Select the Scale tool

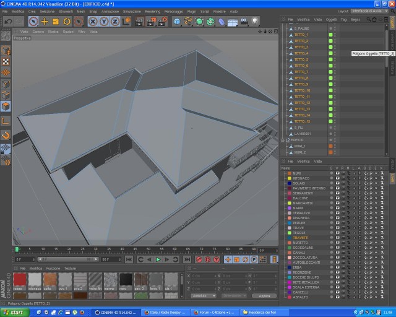[56, 22]
